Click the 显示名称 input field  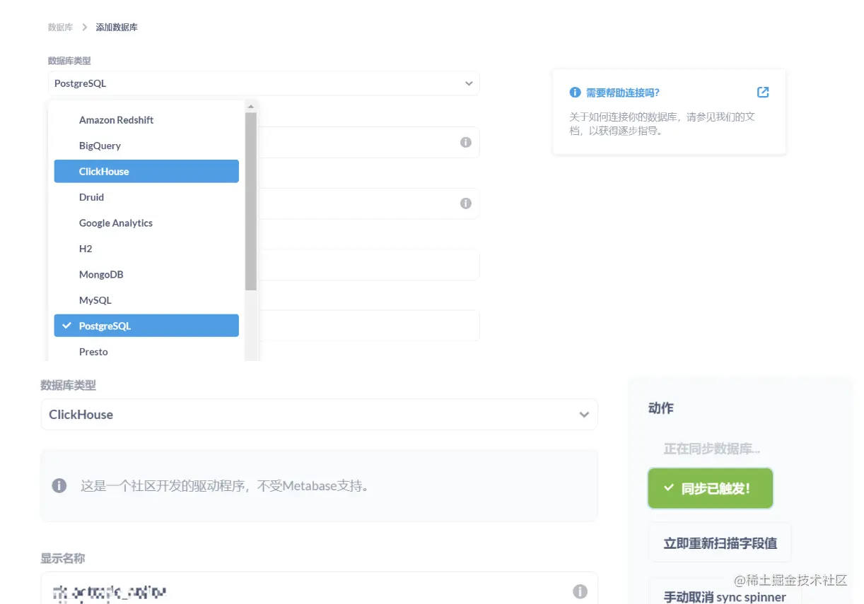pyautogui.click(x=319, y=588)
